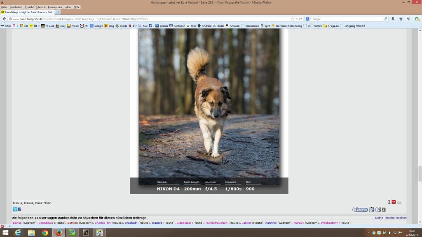Open user profile Glasbläser

pyautogui.click(x=184, y=223)
